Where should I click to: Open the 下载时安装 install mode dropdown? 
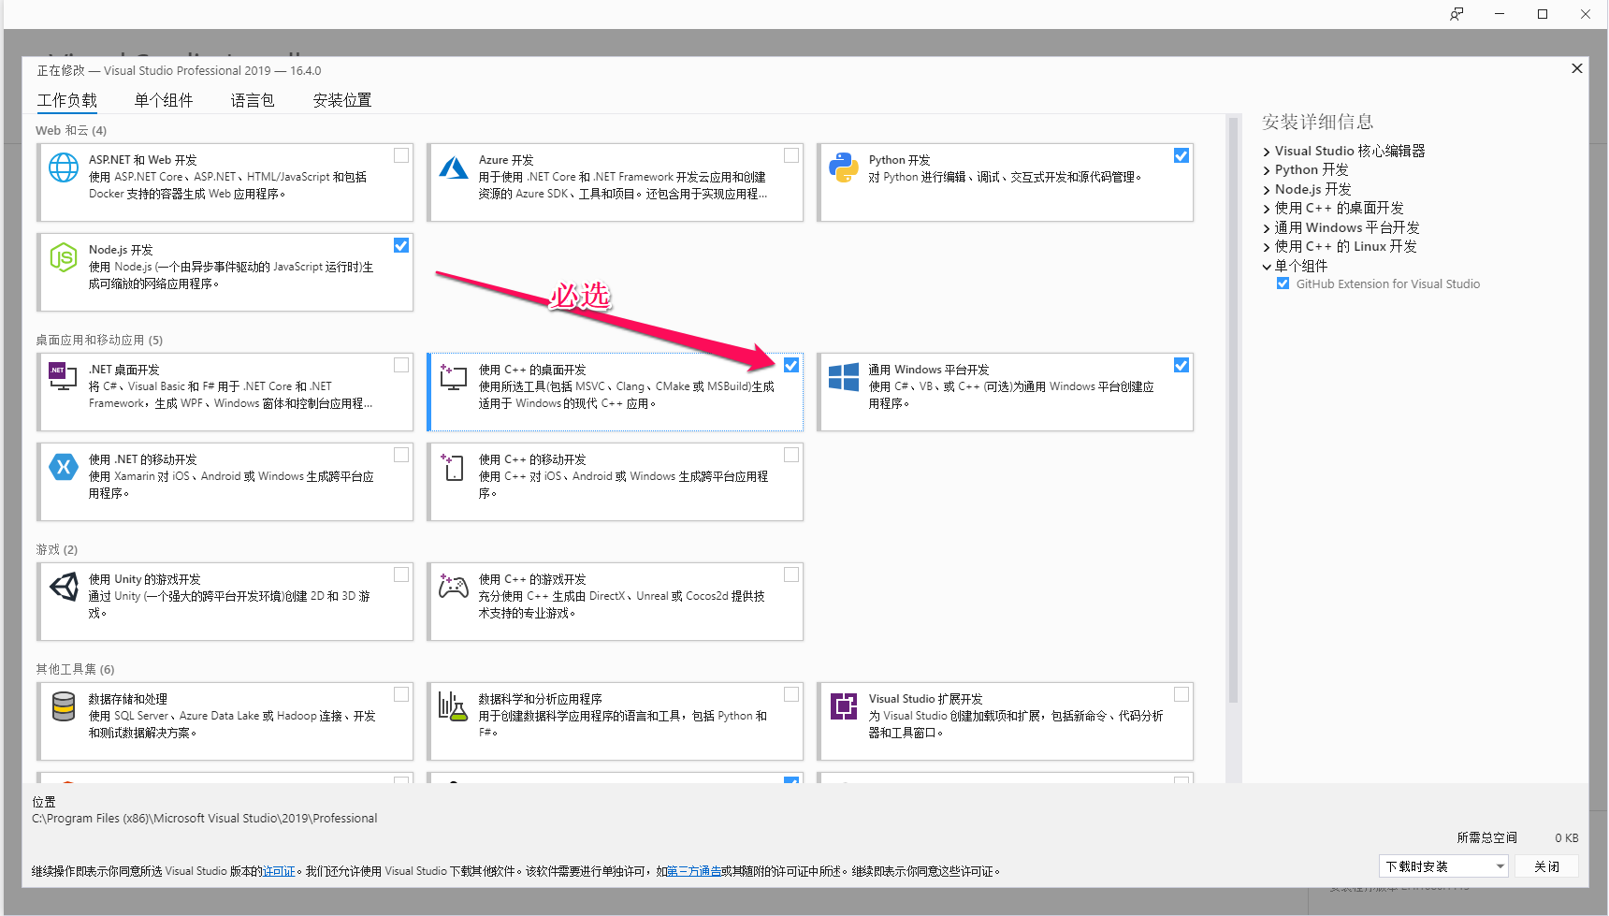click(1443, 866)
